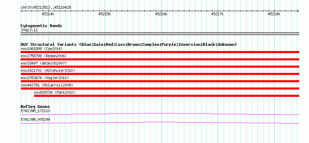Click the 45218k ruler tick label

[x=274, y=14]
